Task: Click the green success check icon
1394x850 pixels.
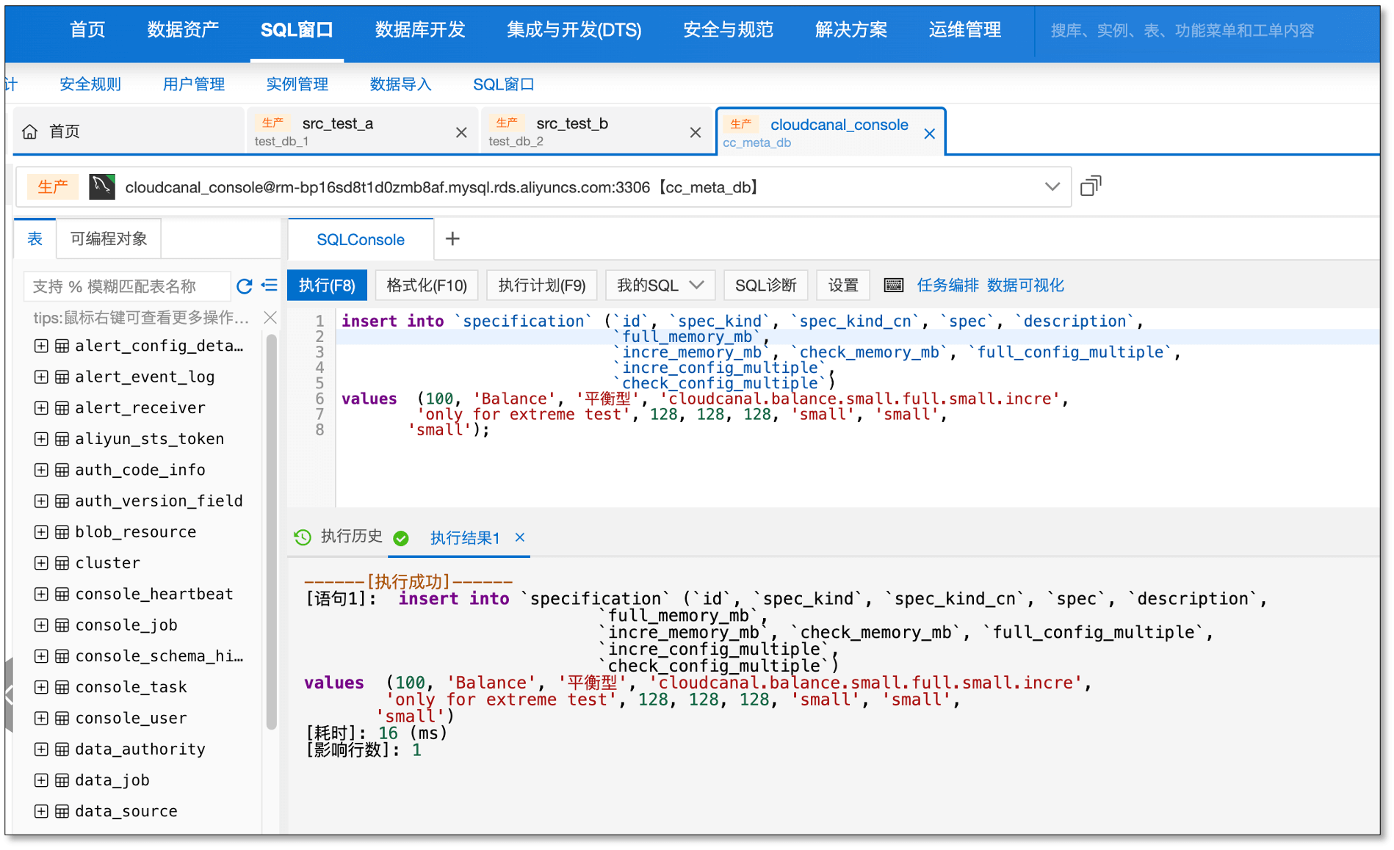Action: click(401, 537)
